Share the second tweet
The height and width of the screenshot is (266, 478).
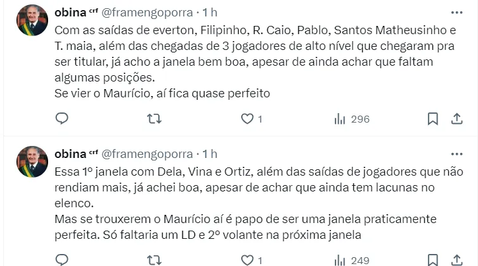(x=456, y=260)
